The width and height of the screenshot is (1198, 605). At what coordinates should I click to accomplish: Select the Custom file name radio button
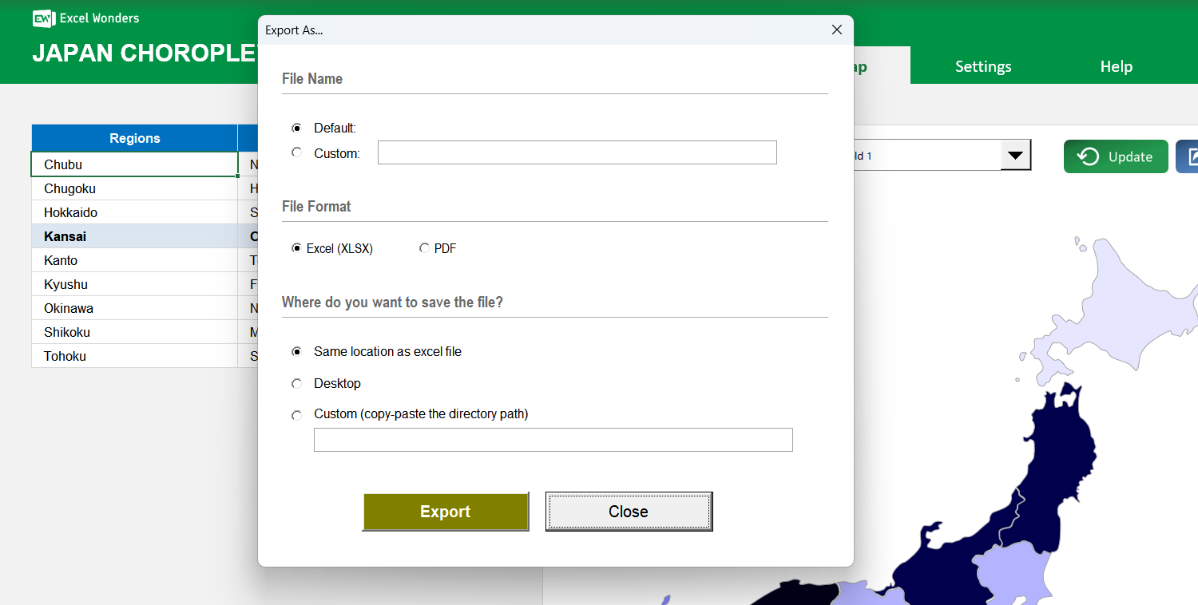297,152
